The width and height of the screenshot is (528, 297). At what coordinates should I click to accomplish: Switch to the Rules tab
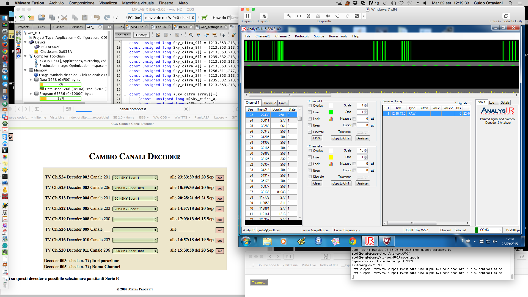point(283,103)
